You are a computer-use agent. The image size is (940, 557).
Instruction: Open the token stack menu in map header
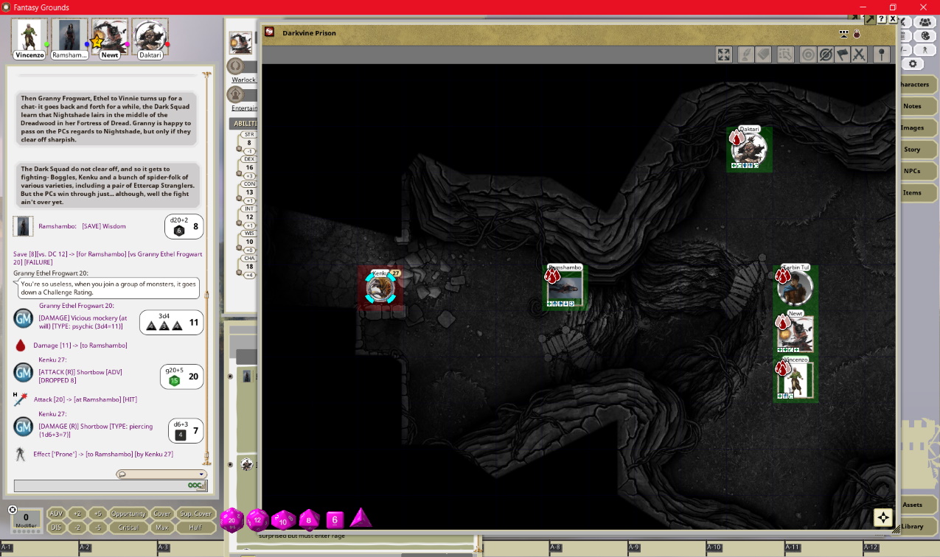pos(844,33)
